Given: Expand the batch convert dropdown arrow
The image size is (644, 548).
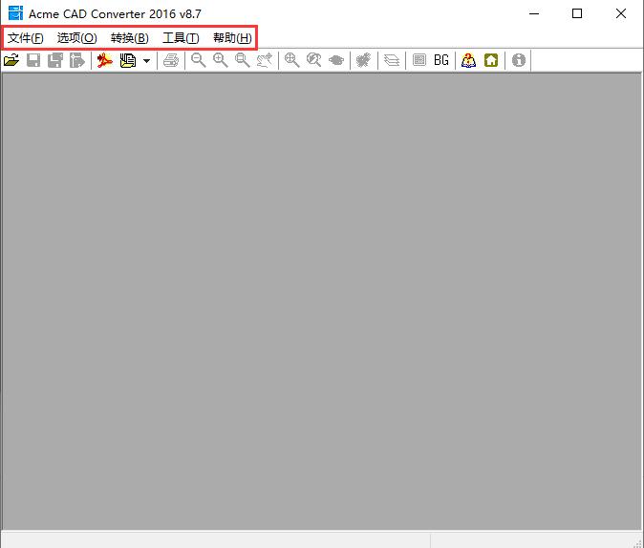Looking at the screenshot, I should tap(146, 61).
